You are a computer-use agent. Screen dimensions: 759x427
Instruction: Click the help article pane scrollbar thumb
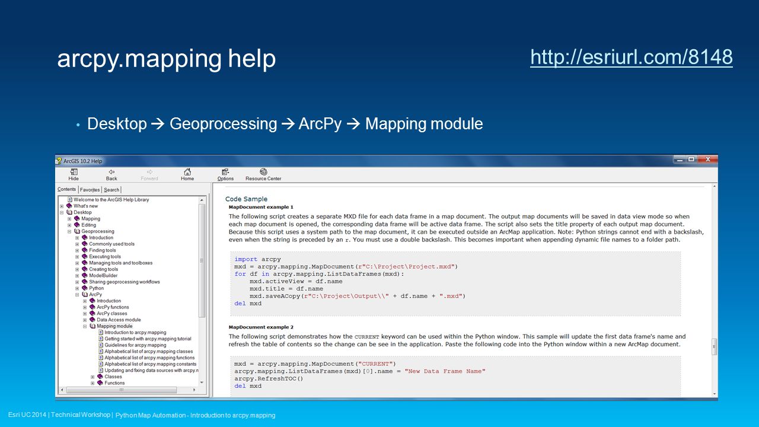point(715,346)
